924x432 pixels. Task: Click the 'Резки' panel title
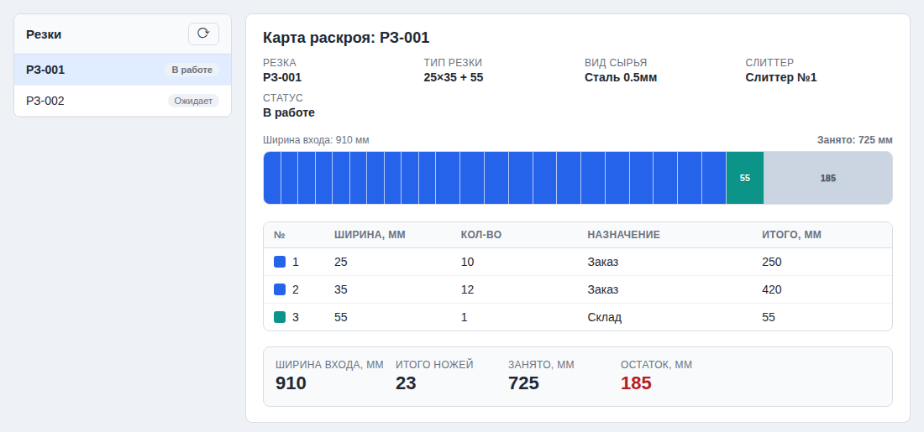point(44,34)
